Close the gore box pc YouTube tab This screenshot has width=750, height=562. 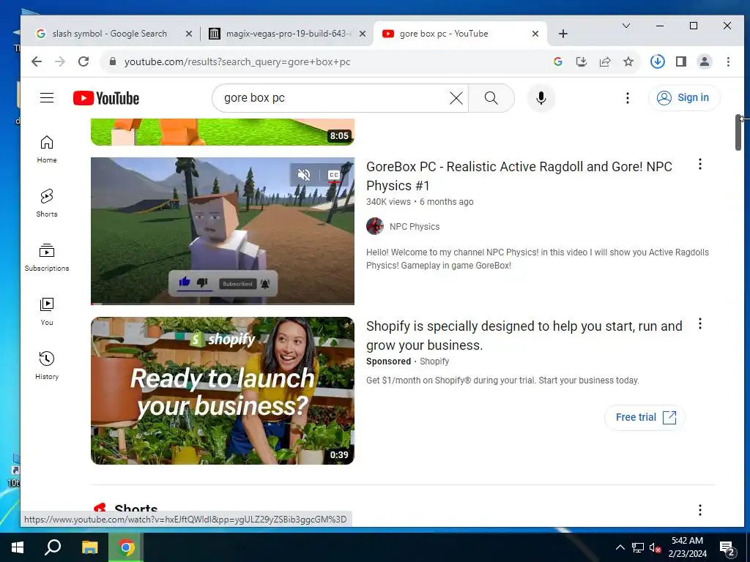(535, 34)
